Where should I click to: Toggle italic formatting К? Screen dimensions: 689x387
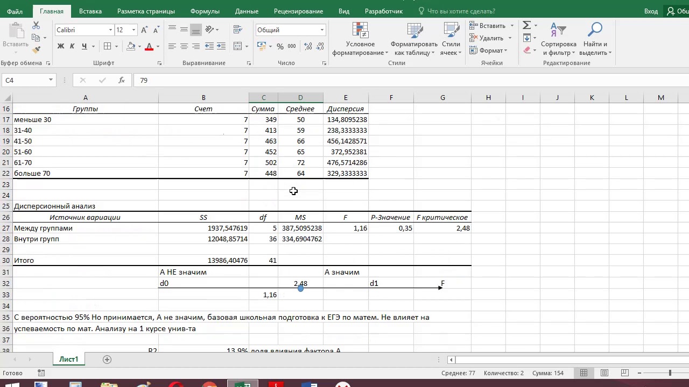coord(73,46)
